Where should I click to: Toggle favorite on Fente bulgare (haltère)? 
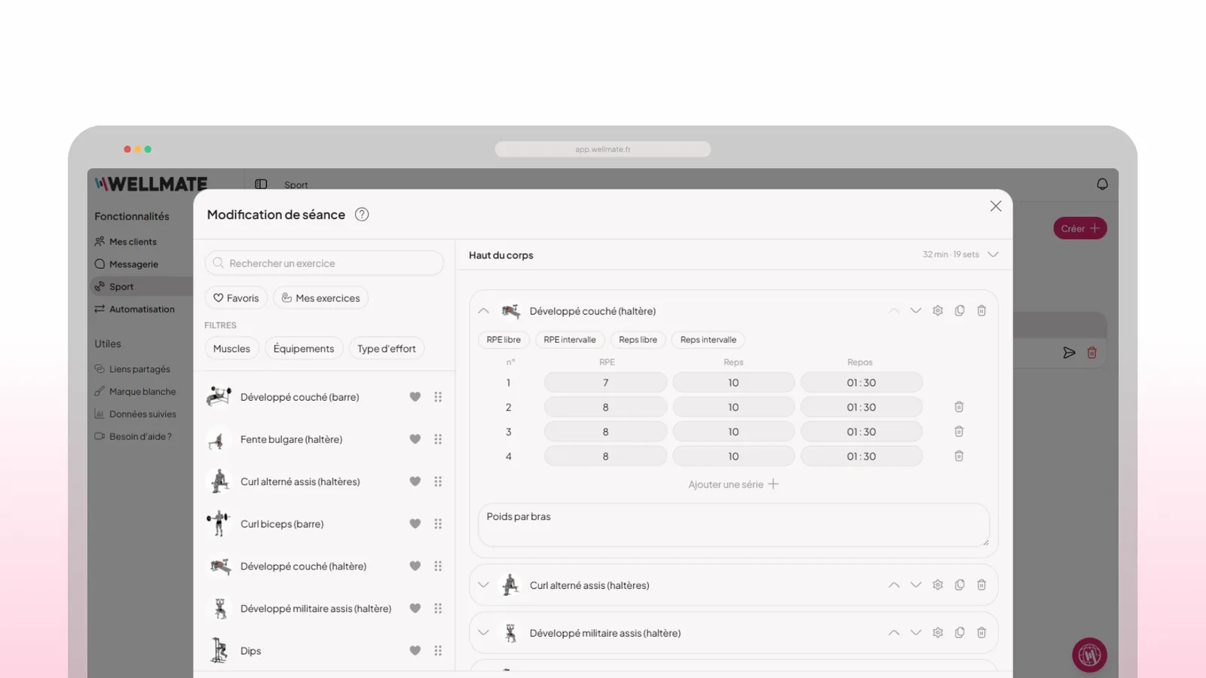pyautogui.click(x=415, y=439)
